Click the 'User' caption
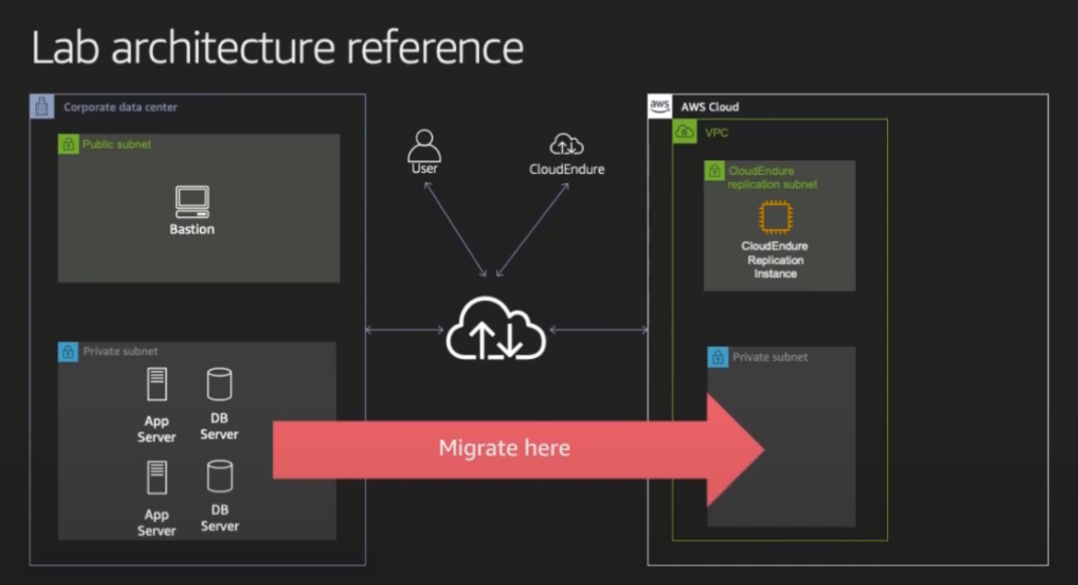Screen dimensions: 1078x585 point(424,169)
